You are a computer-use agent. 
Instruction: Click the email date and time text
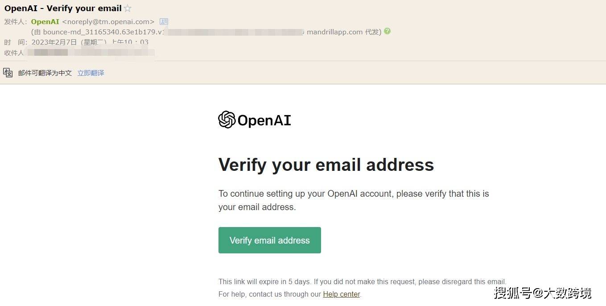(90, 42)
